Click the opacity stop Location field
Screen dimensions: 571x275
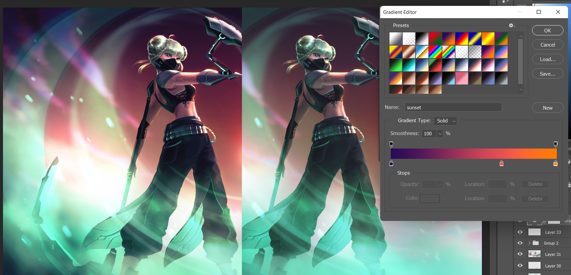(x=498, y=184)
